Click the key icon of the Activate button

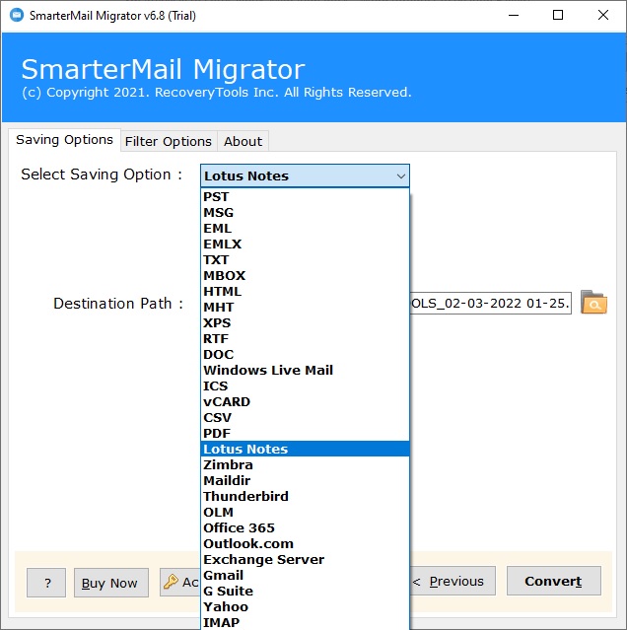171,582
